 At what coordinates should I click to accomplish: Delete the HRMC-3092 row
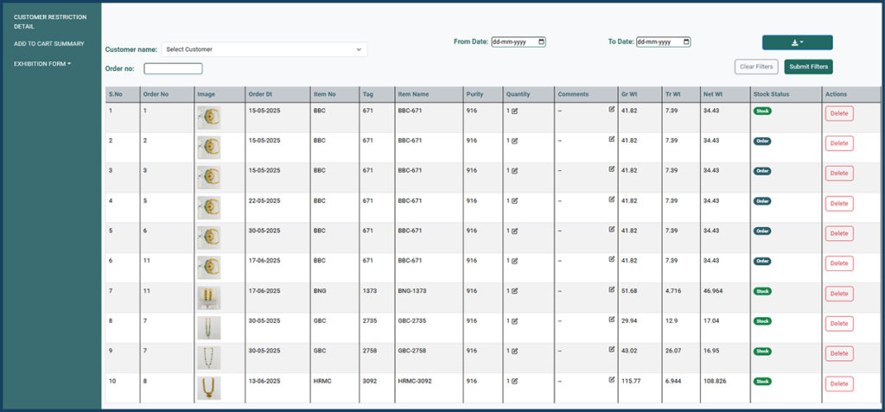839,383
